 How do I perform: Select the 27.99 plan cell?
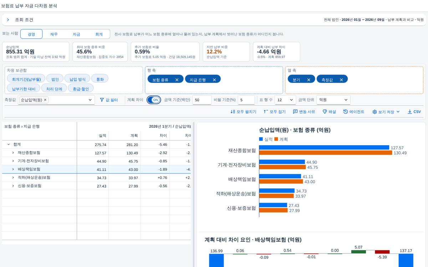pyautogui.click(x=124, y=186)
